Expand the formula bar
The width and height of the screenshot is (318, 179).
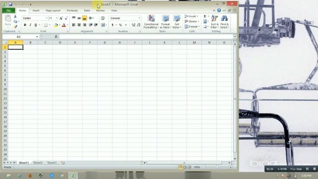click(x=235, y=37)
